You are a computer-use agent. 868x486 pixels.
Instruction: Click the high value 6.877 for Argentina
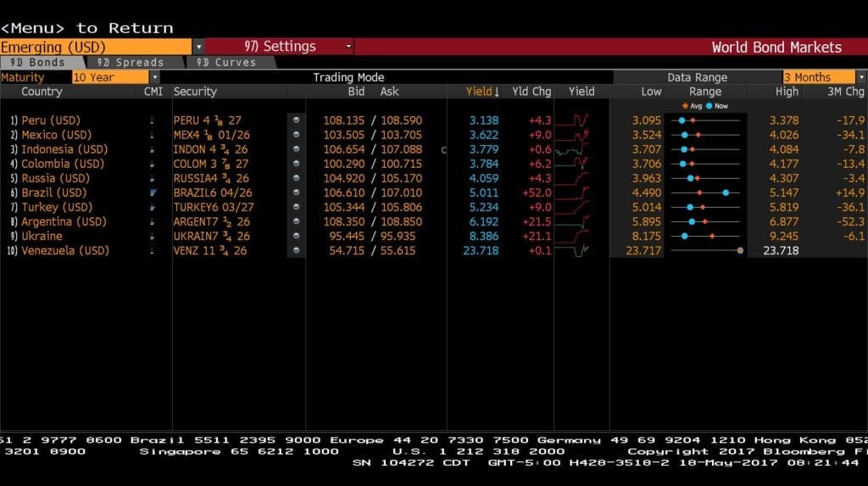[784, 221]
